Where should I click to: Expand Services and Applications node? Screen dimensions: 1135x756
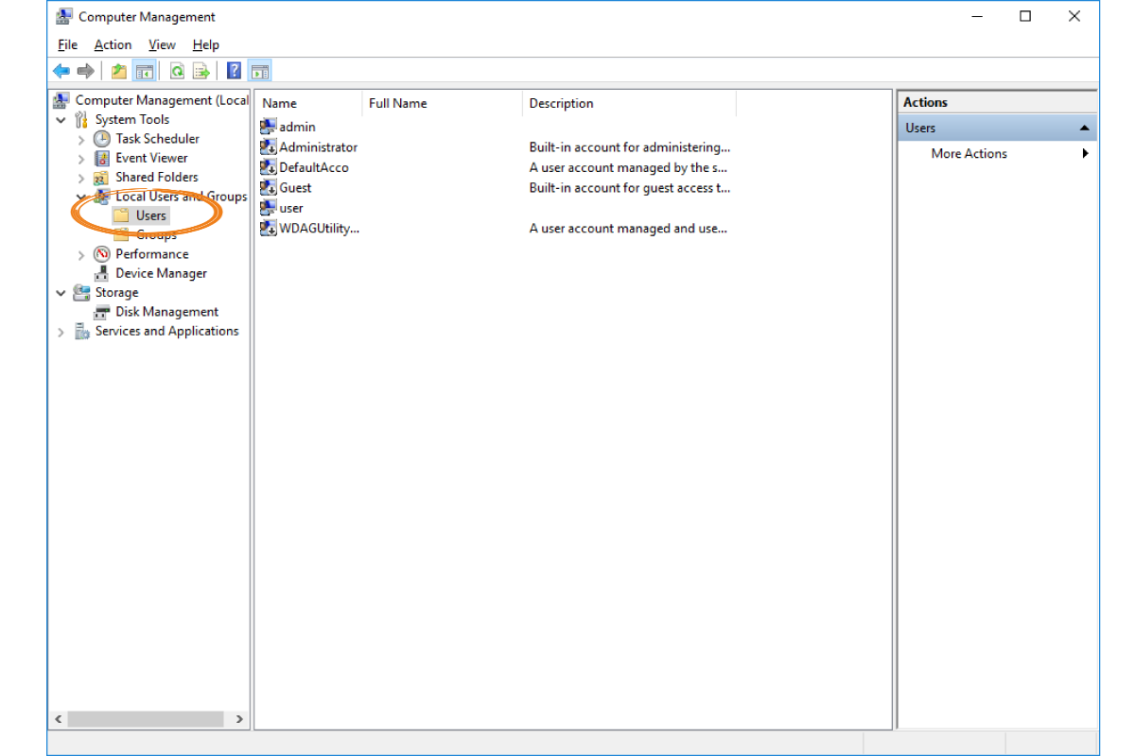[x=61, y=332]
